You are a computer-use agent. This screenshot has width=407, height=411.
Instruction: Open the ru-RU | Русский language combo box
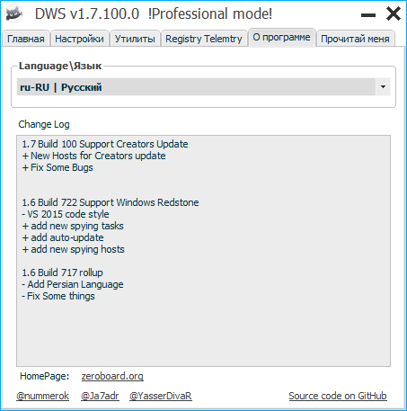[x=203, y=87]
